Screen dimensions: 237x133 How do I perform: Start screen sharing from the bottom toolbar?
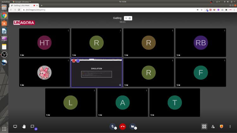(x=15, y=126)
